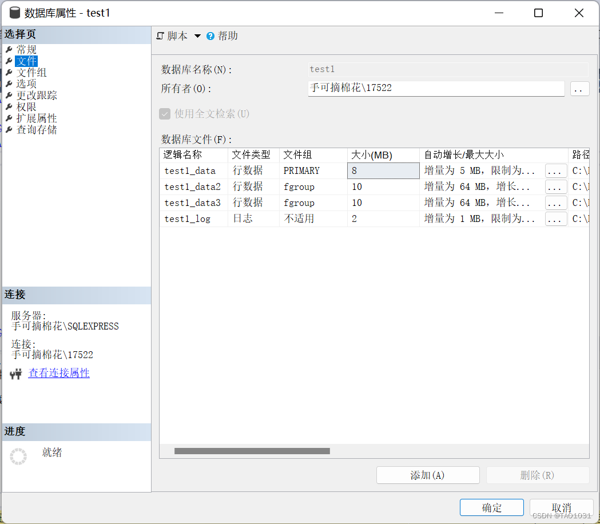Open the 脚本 dropdown arrow
The width and height of the screenshot is (600, 524).
pos(197,36)
